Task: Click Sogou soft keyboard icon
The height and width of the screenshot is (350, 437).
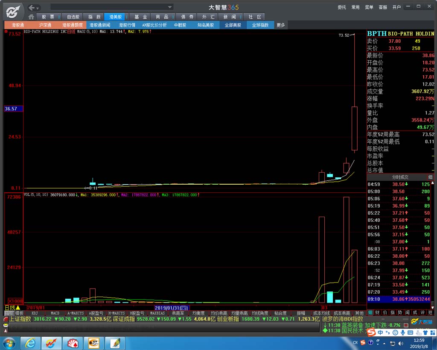Action: 410,332
